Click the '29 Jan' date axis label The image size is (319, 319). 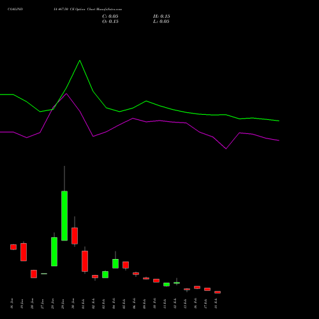pyautogui.click(x=63, y=304)
